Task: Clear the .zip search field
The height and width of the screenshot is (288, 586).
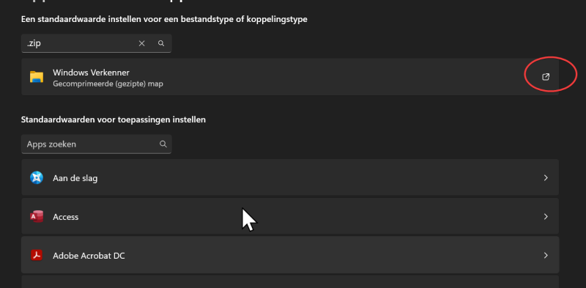Action: coord(141,43)
